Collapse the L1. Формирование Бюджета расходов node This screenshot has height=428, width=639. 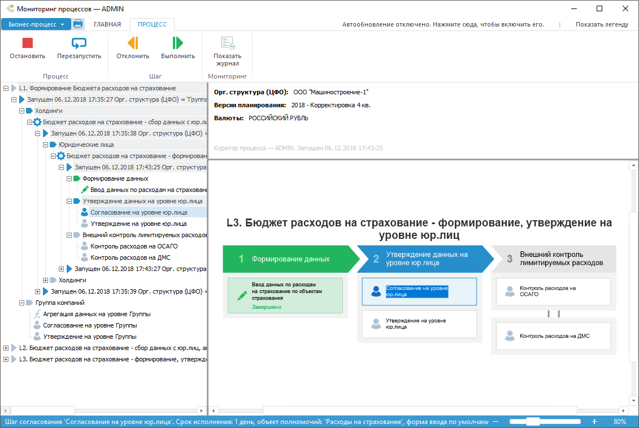[6, 88]
